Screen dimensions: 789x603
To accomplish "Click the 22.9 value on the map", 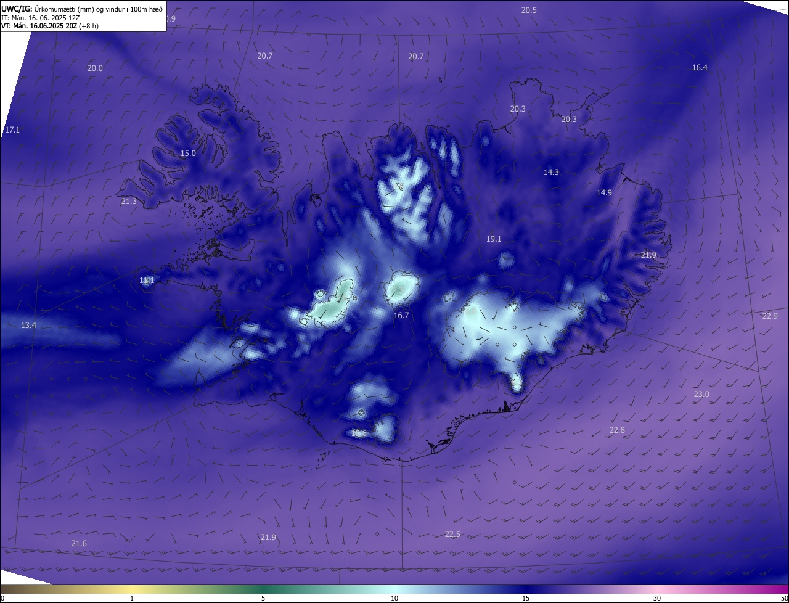I will click(x=770, y=316).
